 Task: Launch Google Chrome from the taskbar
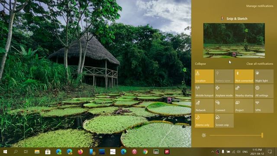point(145,152)
